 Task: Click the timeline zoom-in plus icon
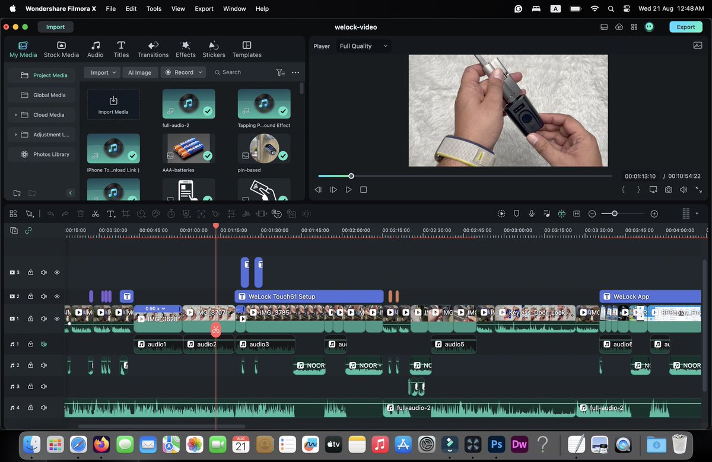(654, 214)
